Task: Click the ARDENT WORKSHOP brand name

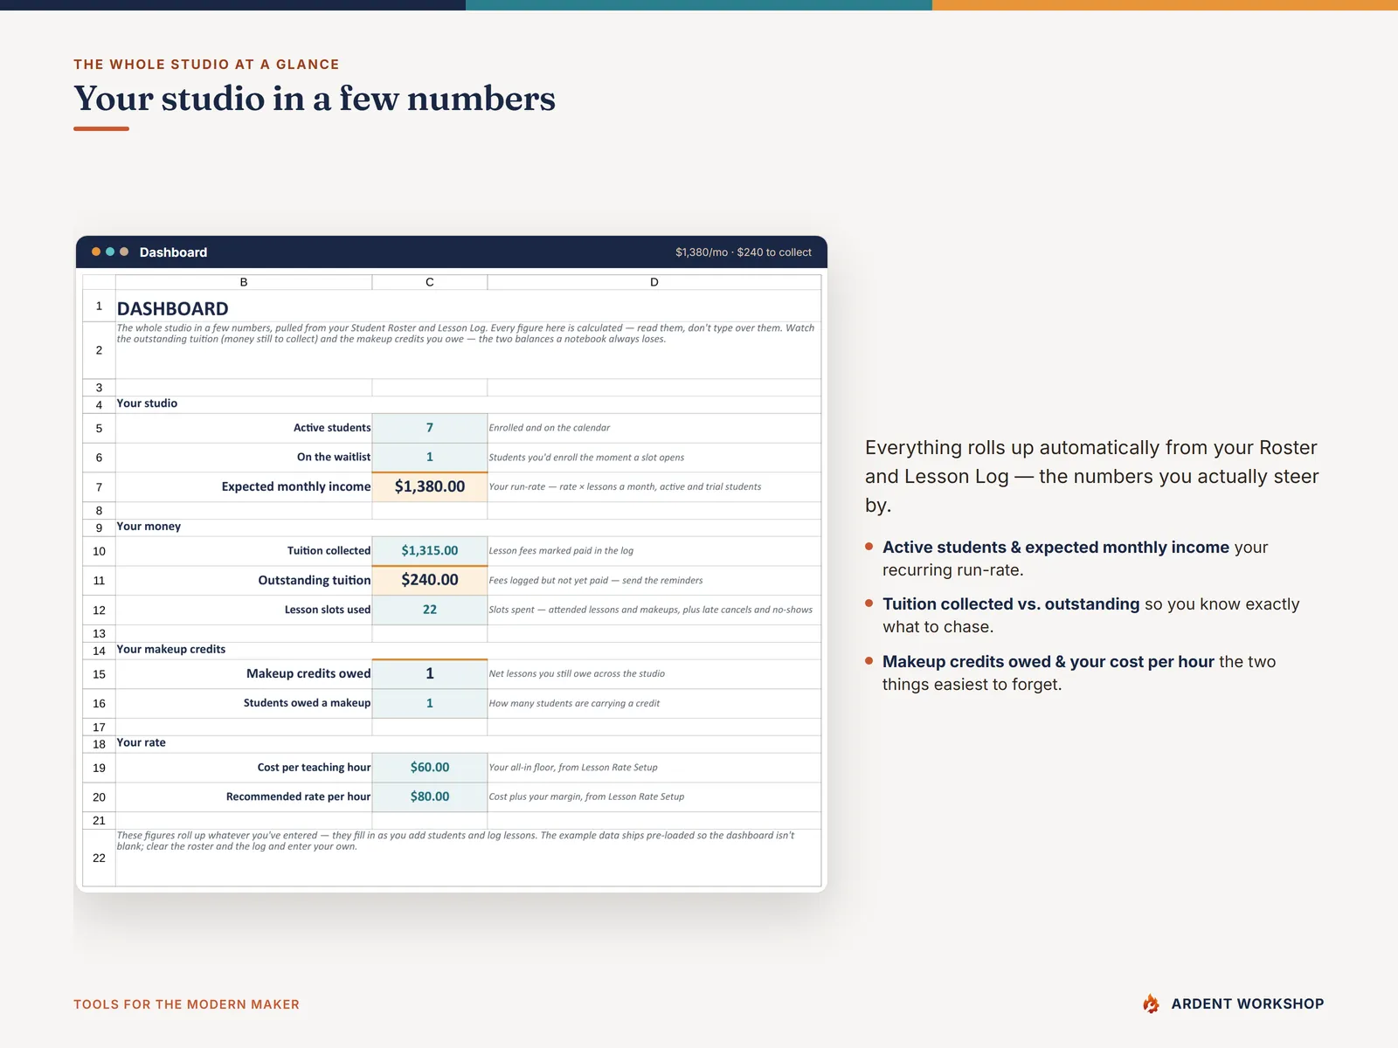Action: [1248, 1004]
